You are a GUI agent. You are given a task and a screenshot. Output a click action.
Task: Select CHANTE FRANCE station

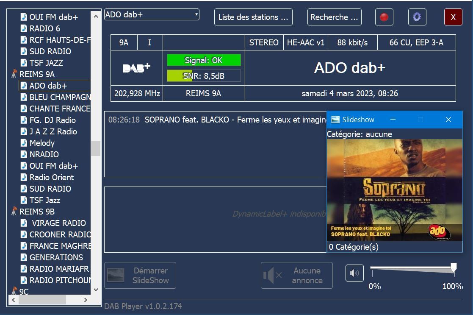pos(60,109)
